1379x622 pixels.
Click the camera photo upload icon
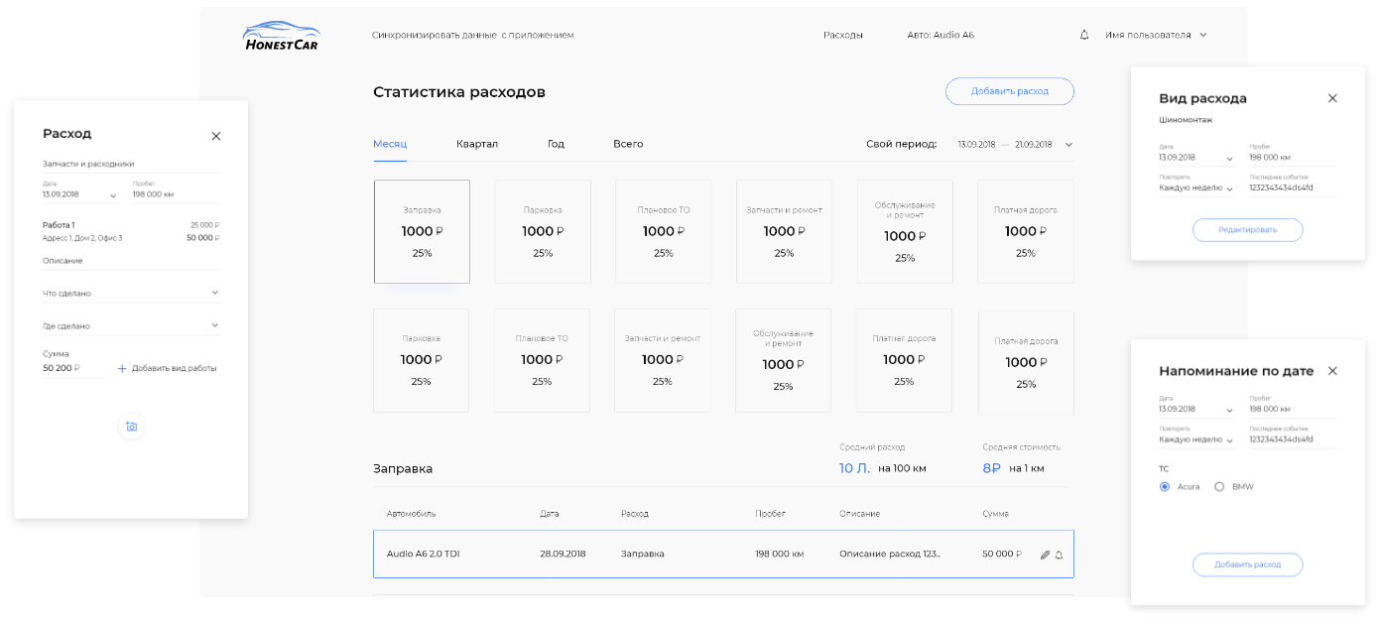(x=131, y=427)
